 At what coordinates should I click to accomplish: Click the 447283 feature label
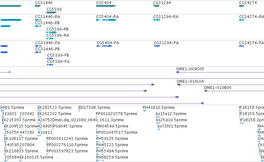(x=27, y=133)
